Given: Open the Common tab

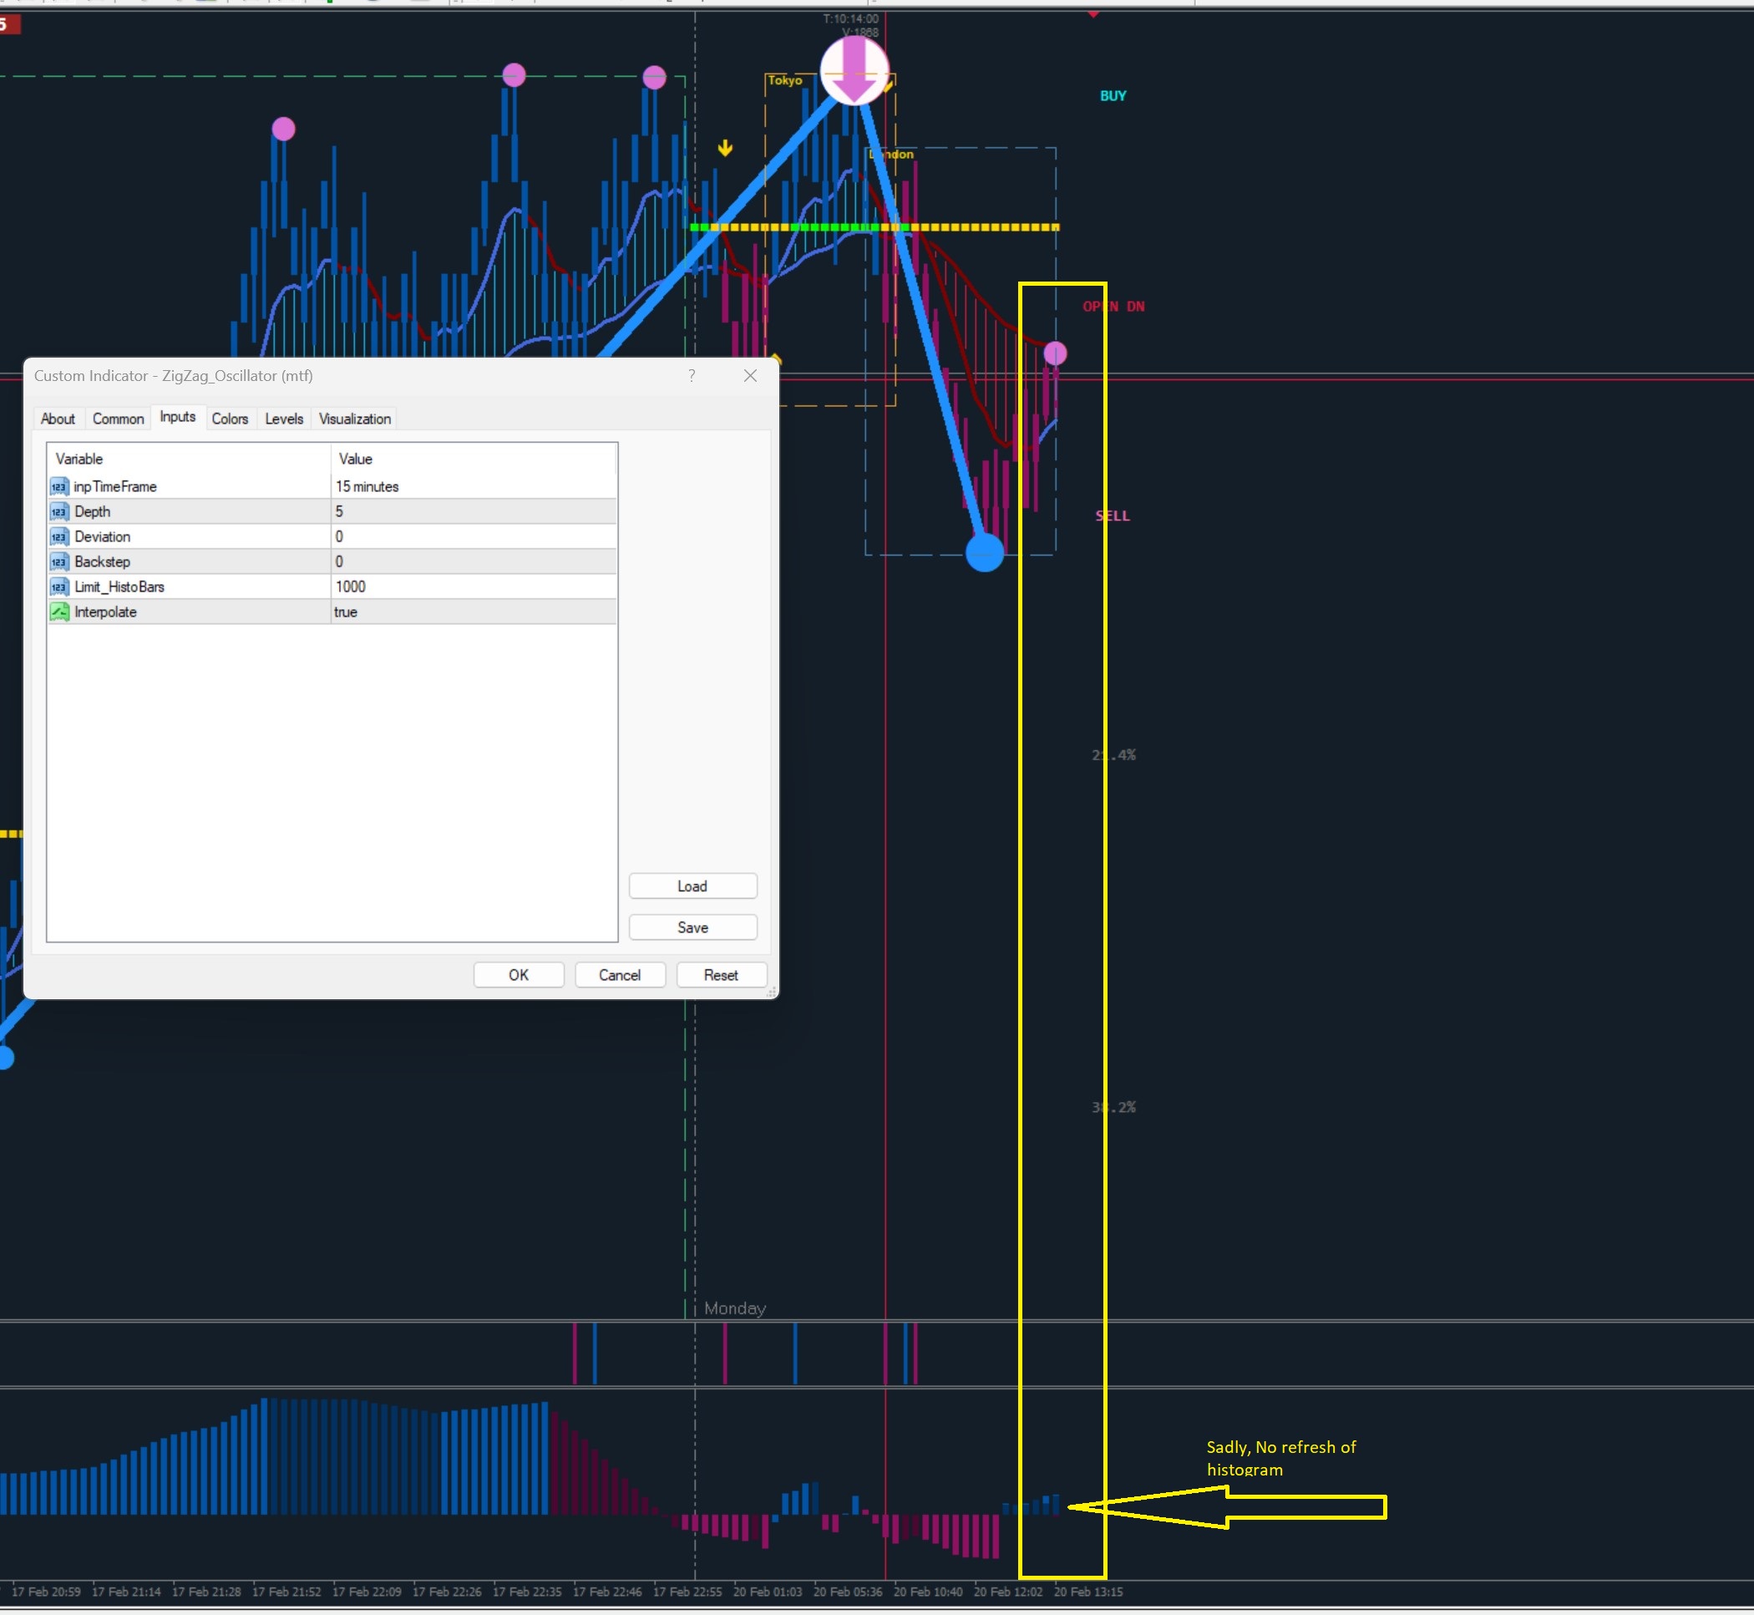Looking at the screenshot, I should 118,419.
